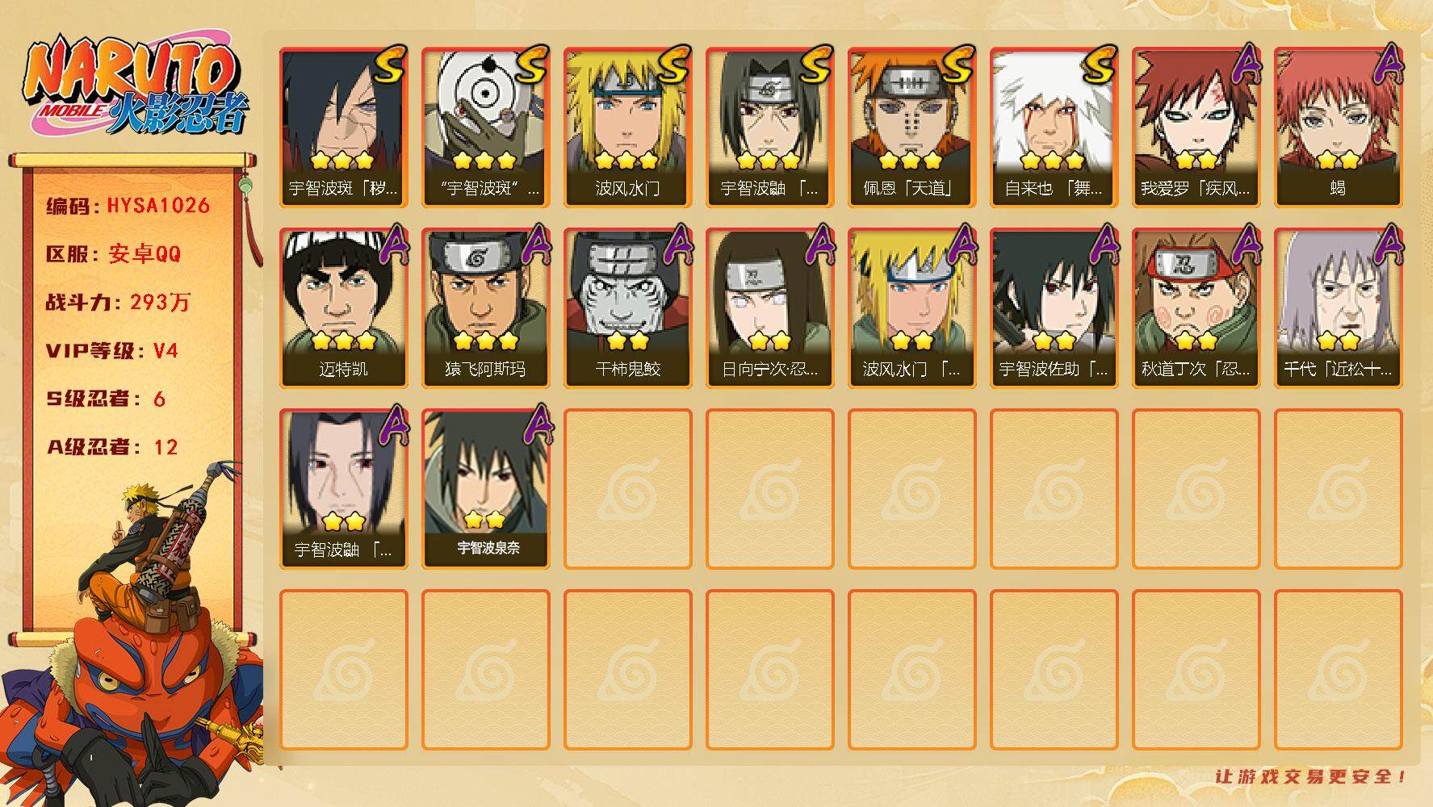Choose the 干柿鬼鲛 ninja card

click(627, 308)
